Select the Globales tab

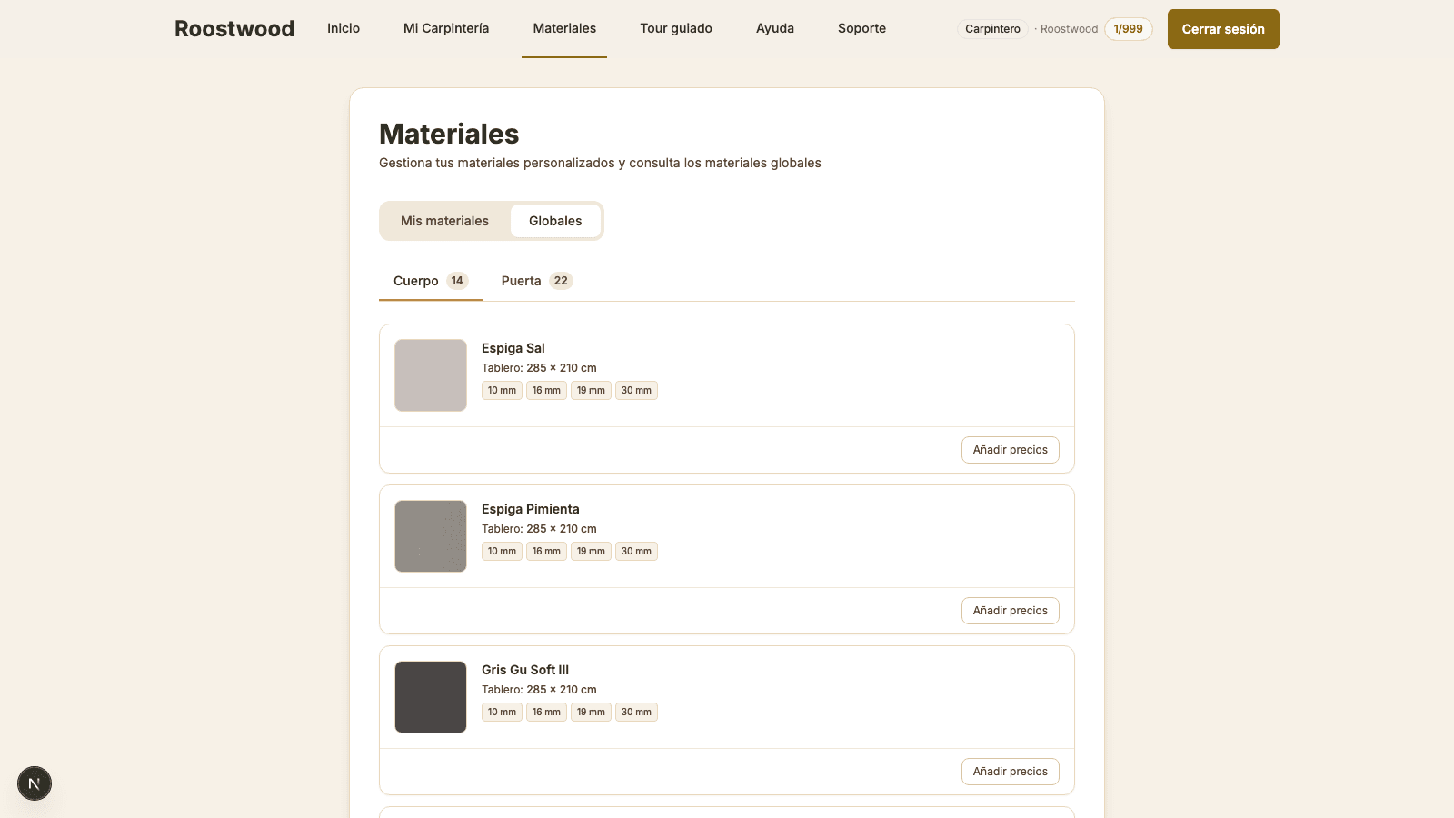[x=555, y=221]
